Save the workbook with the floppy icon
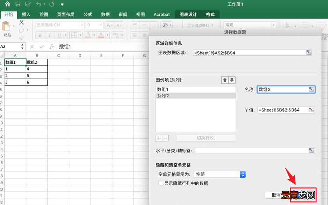 pos(18,4)
